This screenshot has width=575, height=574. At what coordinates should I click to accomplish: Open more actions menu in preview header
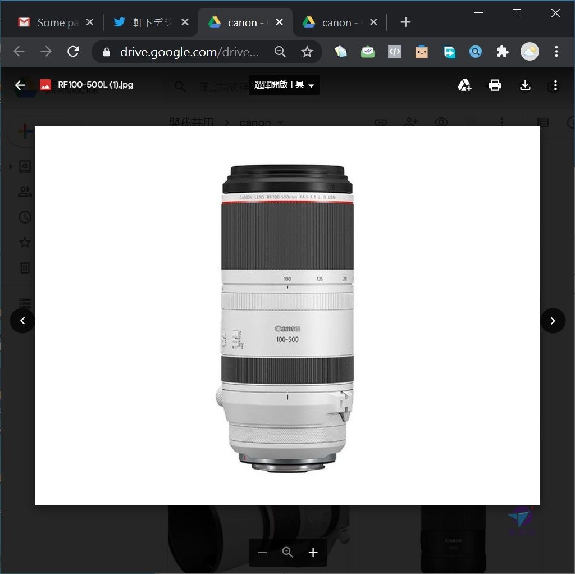coord(555,85)
